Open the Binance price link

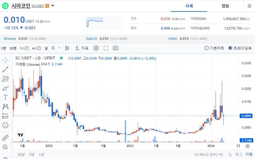coord(10,39)
